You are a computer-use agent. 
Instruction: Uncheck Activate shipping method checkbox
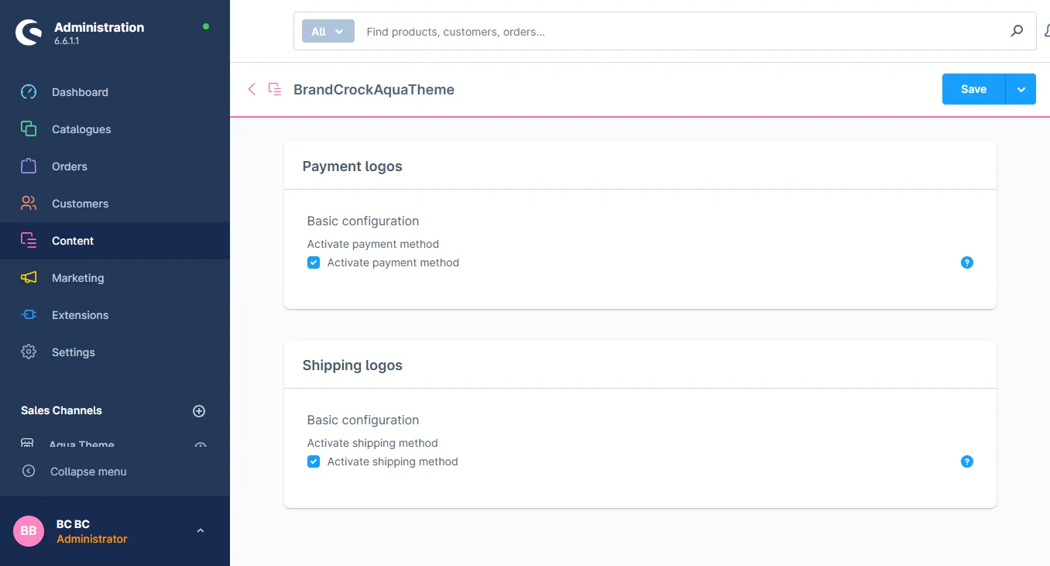click(x=314, y=461)
